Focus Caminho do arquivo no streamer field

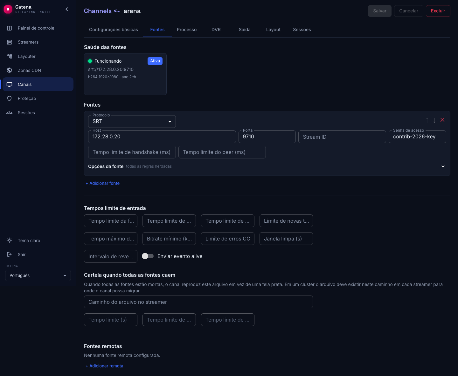pos(198,302)
